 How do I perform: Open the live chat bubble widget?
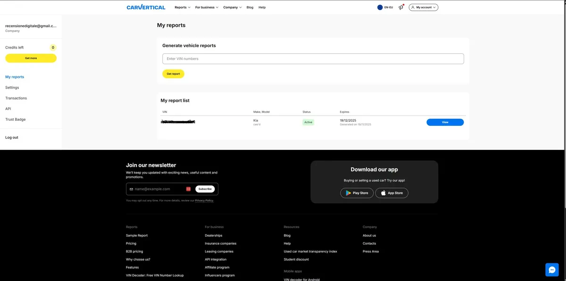[x=552, y=269]
